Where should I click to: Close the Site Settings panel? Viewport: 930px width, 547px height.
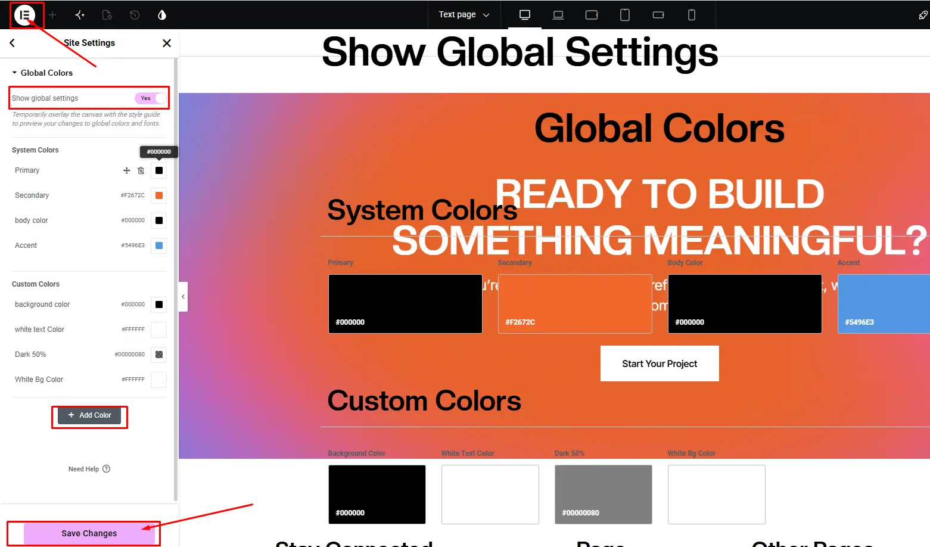tap(167, 43)
